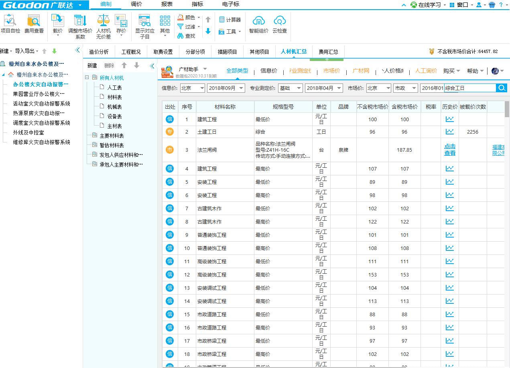Click 导入导出 in project panel
The height and width of the screenshot is (368, 510).
(x=26, y=51)
